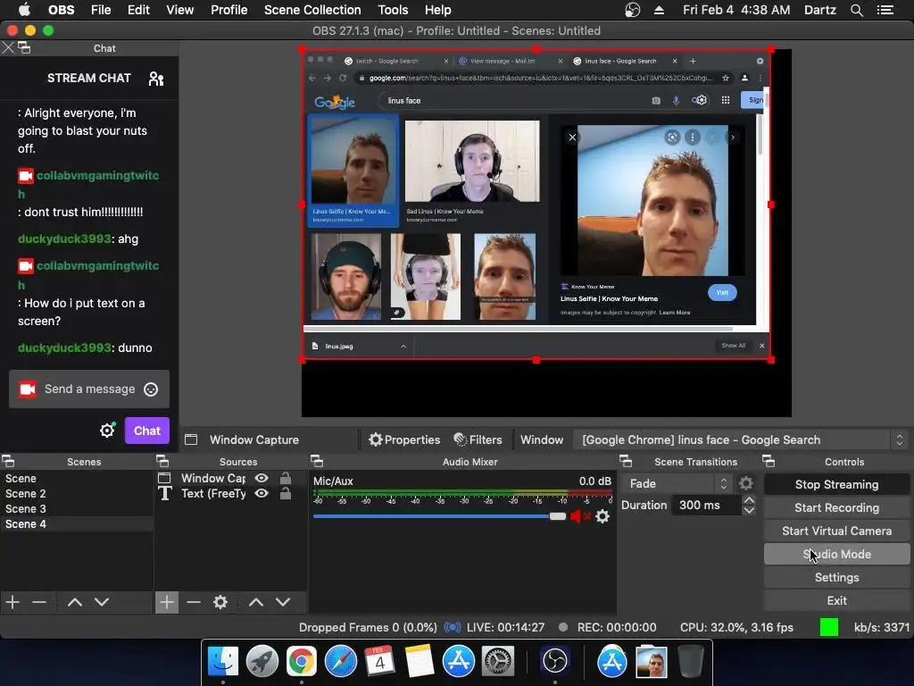This screenshot has width=914, height=686.
Task: Move the selected scene down
Action: 102,602
